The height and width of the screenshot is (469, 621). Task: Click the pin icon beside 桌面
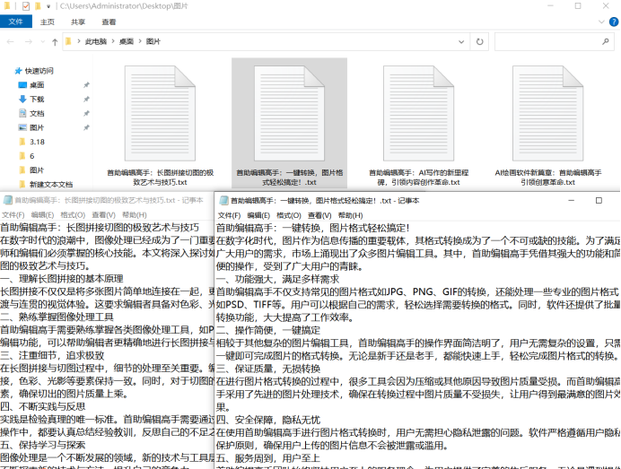pos(86,85)
